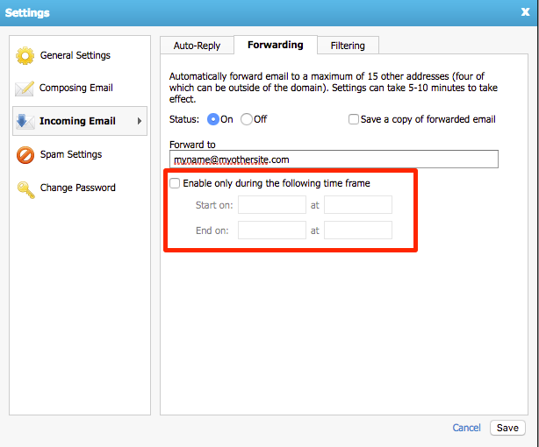Image resolution: width=539 pixels, height=447 pixels.
Task: Open Spam Settings in the sidebar
Action: [x=70, y=155]
